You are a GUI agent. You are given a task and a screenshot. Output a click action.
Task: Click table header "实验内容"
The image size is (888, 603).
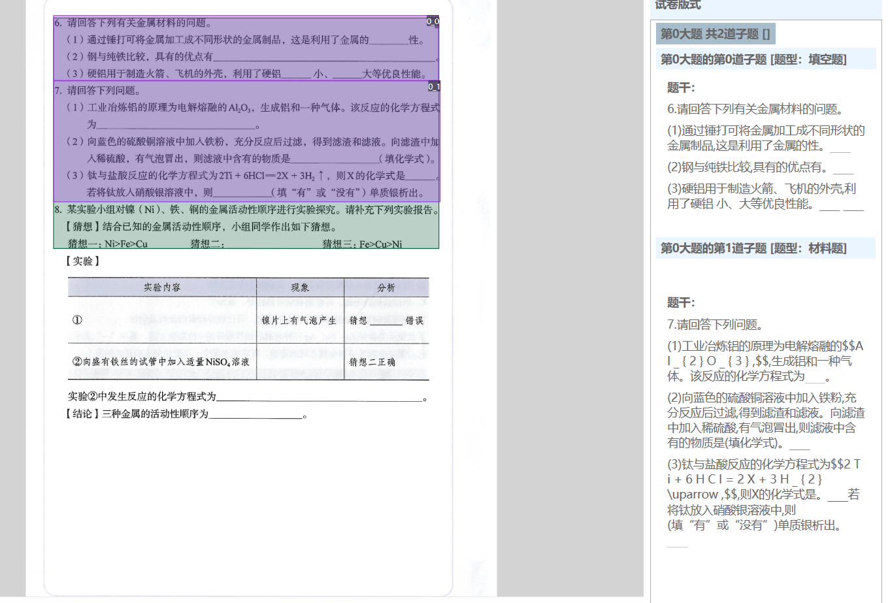tap(162, 287)
